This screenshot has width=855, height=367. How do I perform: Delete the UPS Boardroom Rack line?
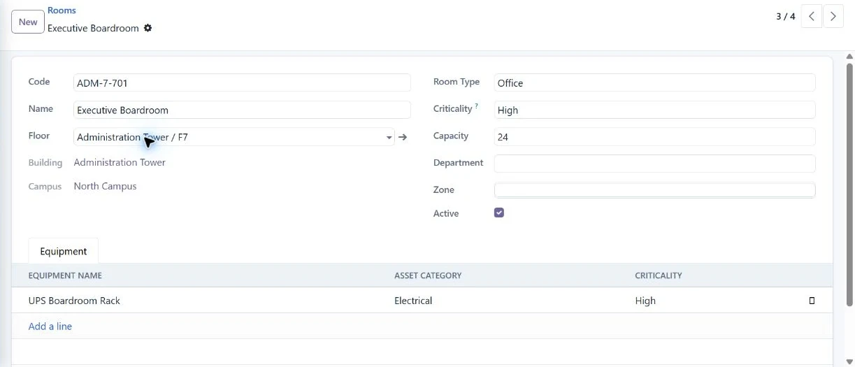pyautogui.click(x=812, y=301)
